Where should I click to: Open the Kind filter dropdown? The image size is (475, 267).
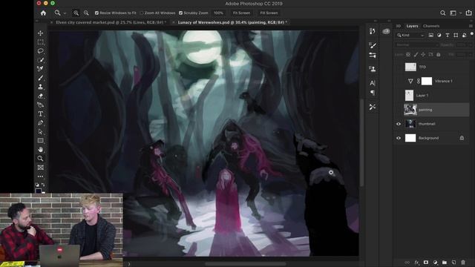(x=410, y=36)
